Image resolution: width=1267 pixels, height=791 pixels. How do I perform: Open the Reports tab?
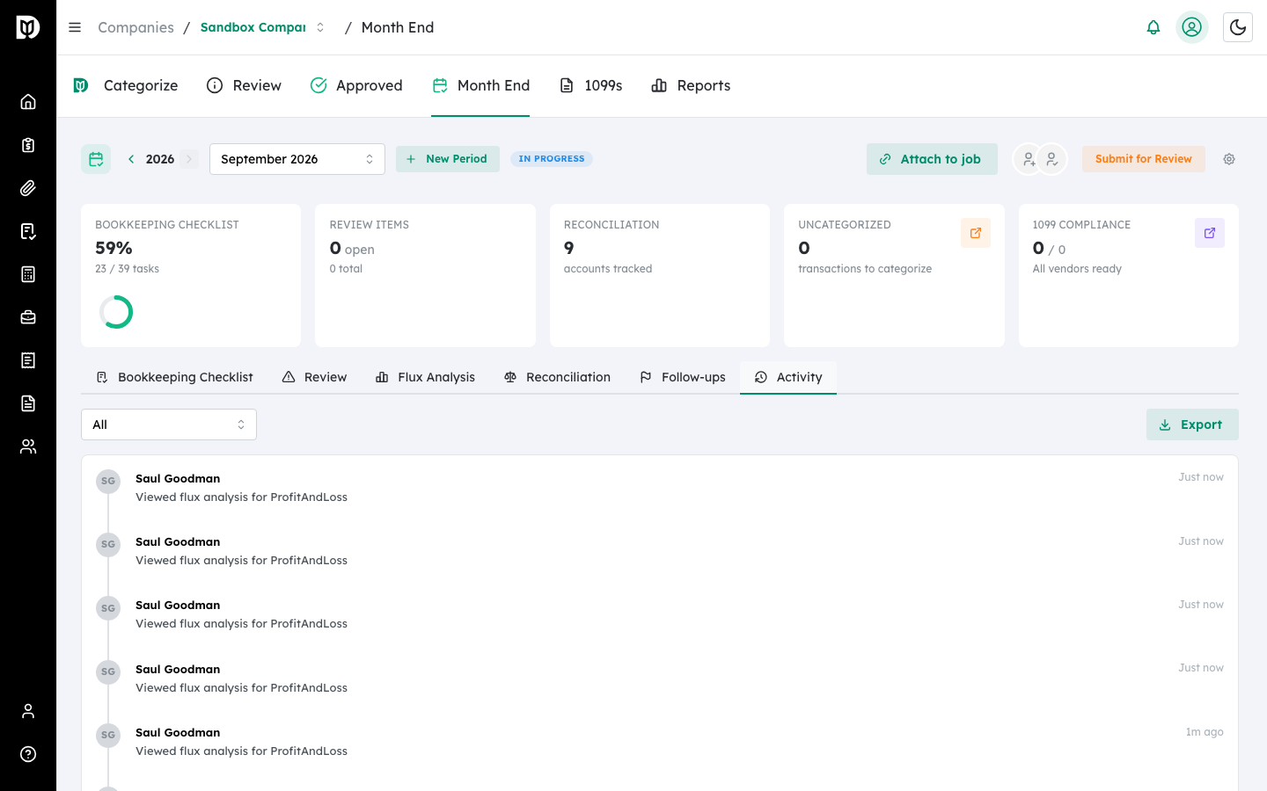691,85
